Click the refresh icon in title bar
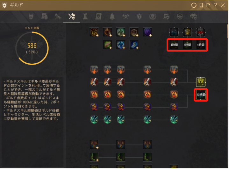The width and height of the screenshot is (229, 169). coord(194,5)
